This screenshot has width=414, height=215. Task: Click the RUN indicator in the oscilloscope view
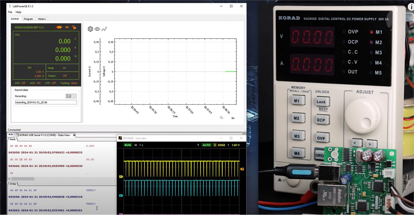[128, 145]
